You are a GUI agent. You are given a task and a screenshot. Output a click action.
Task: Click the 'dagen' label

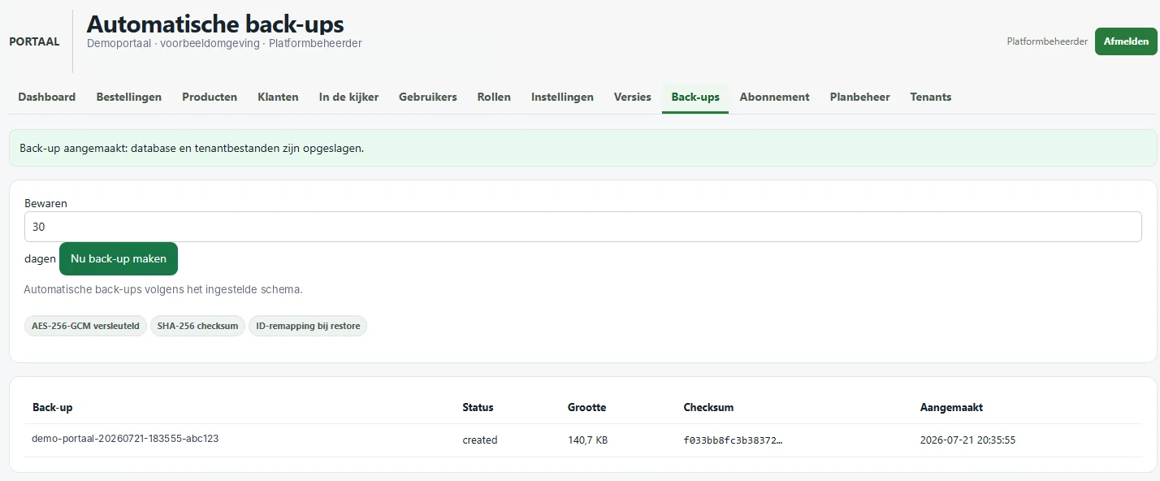point(40,259)
